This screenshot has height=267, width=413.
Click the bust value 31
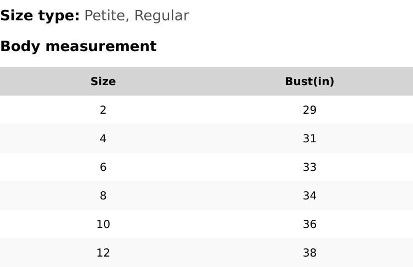(309, 139)
